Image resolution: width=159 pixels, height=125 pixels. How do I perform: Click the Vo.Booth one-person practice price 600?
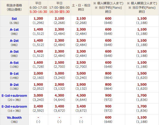[108, 117]
